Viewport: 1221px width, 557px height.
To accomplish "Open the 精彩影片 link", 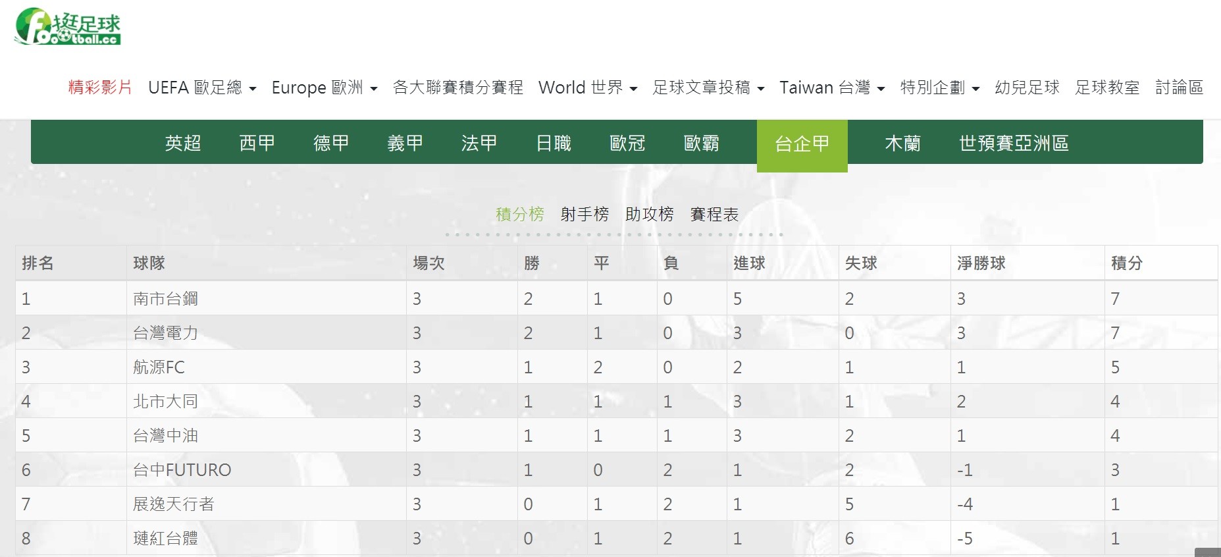I will click(100, 88).
